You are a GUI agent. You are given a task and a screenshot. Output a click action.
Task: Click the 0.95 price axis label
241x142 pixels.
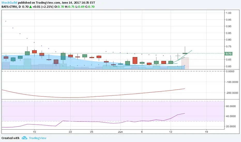pyautogui.click(x=229, y=20)
